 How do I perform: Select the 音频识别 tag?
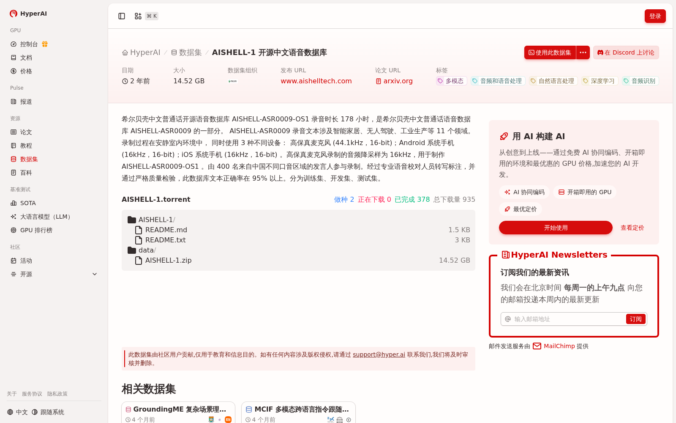tap(640, 81)
